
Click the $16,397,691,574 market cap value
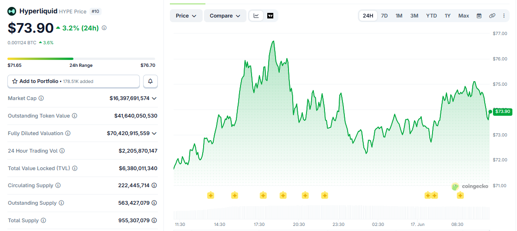[130, 98]
